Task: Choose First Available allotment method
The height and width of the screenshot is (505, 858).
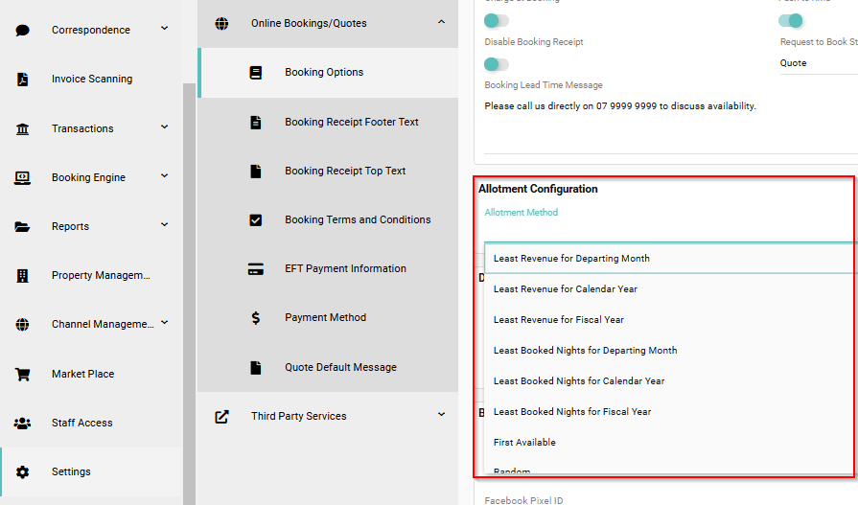Action: coord(524,443)
